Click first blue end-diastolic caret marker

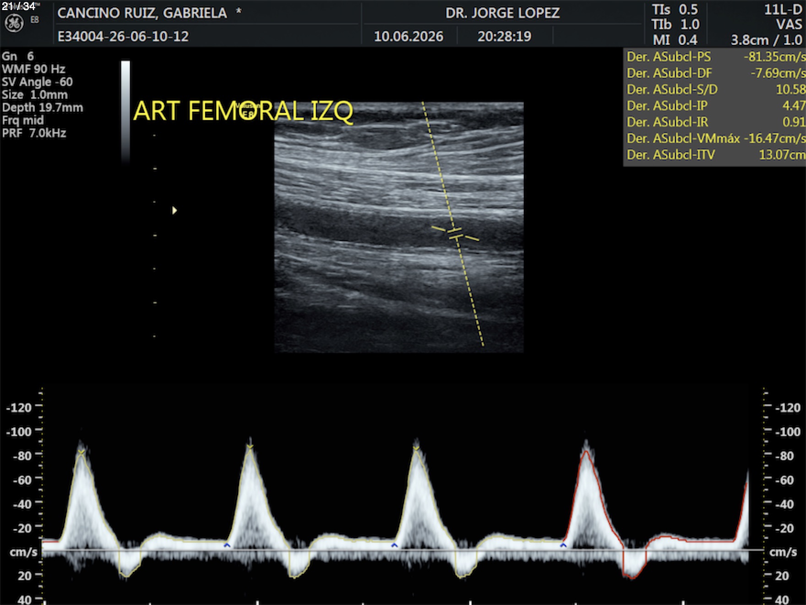227,545
